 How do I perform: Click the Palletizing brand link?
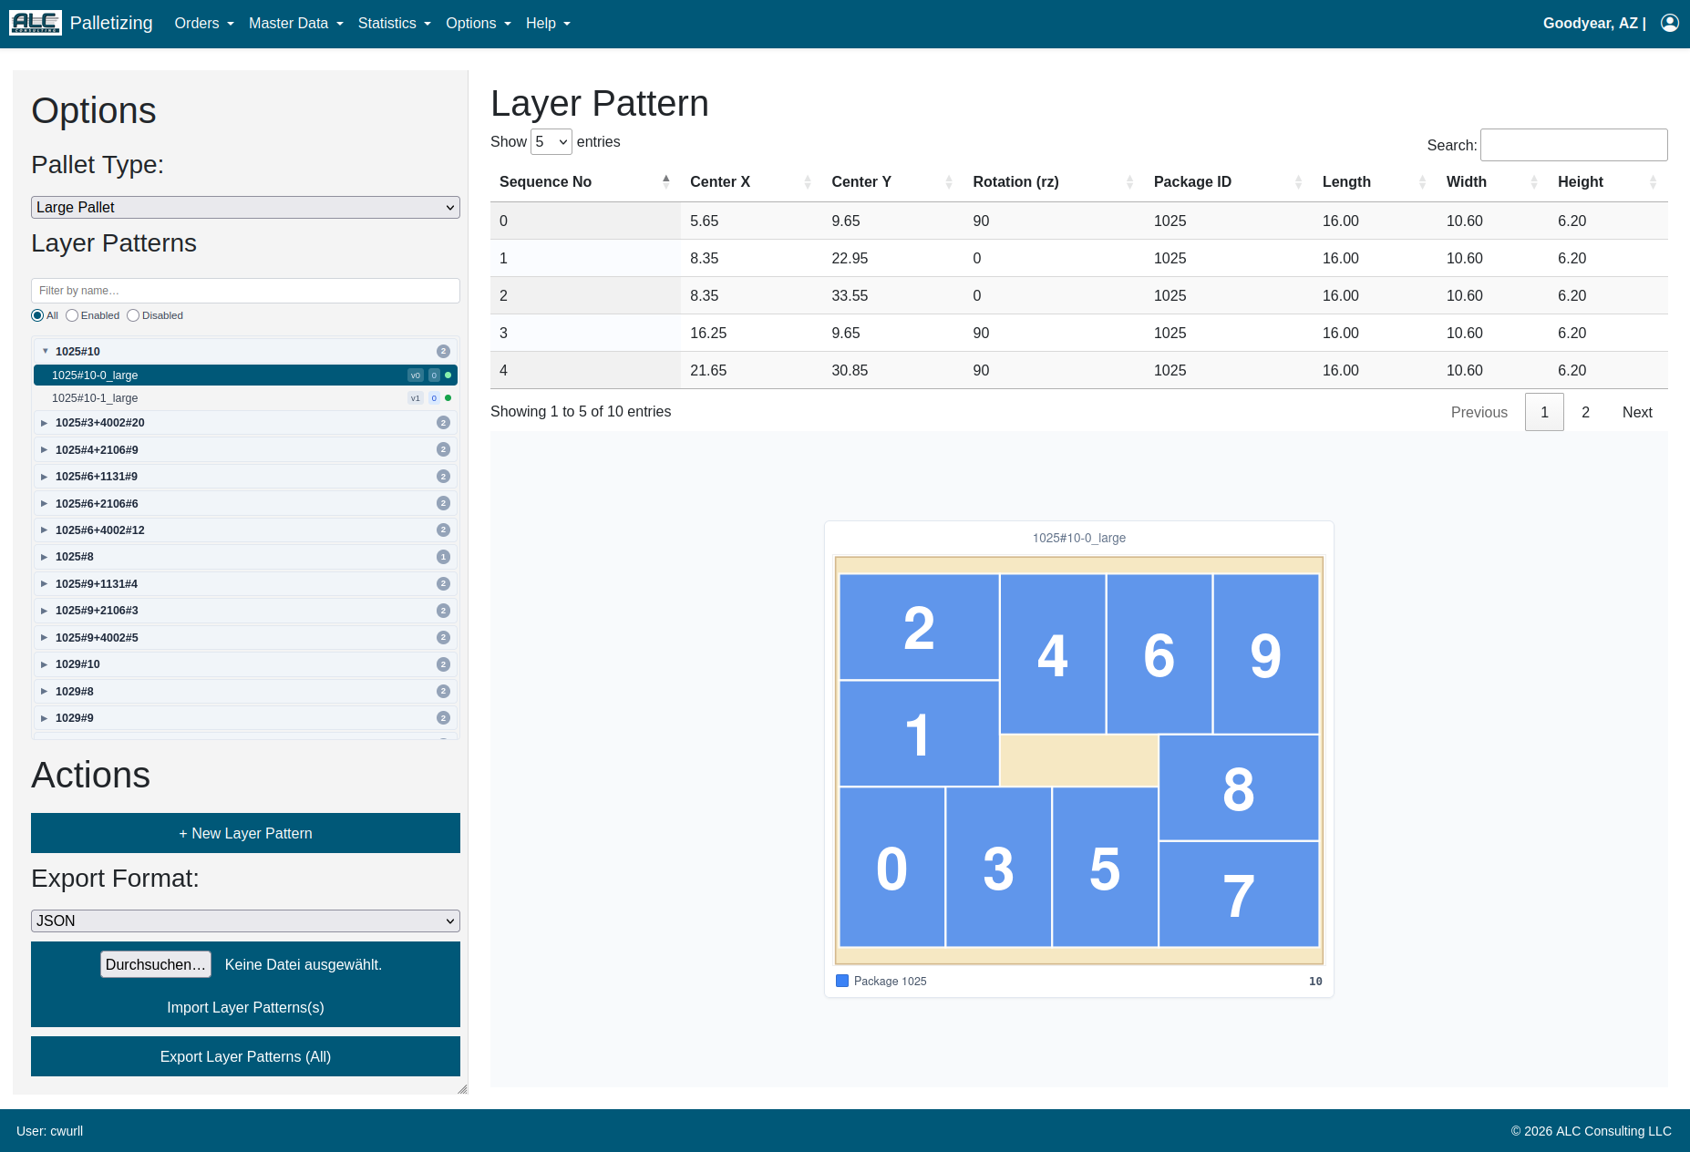[x=111, y=23]
